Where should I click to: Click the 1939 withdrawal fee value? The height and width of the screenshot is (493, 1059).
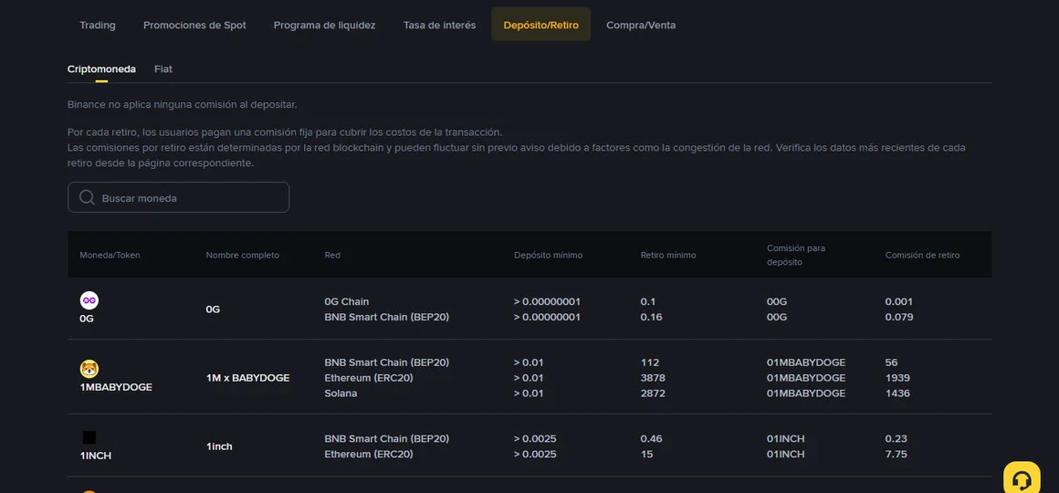[x=897, y=378]
